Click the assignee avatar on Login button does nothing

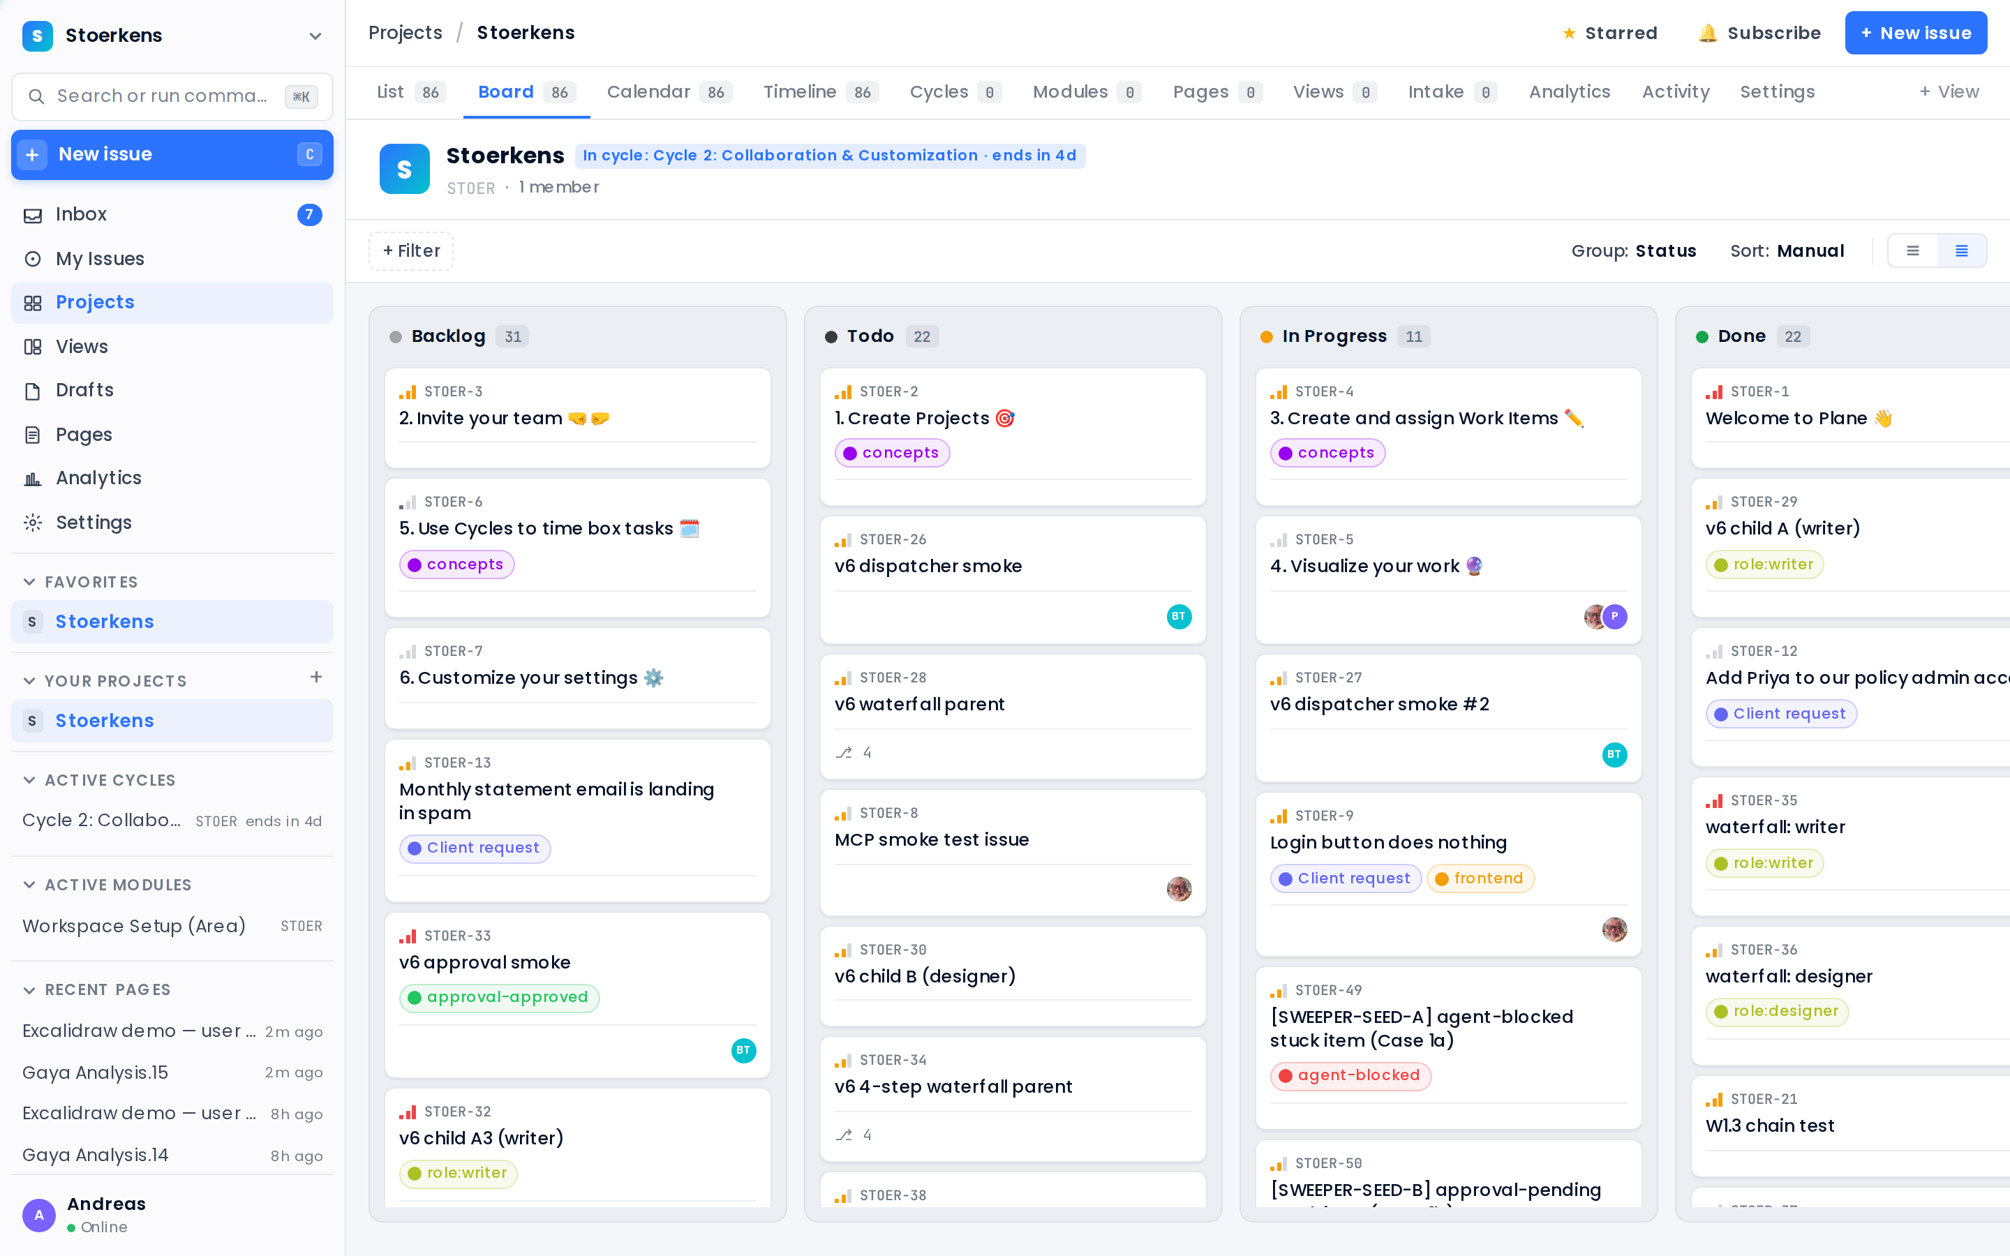[x=1614, y=929]
